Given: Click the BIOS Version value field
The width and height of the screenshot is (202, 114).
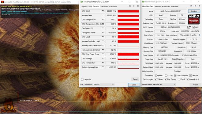Looking at the screenshot, I should (170, 27).
